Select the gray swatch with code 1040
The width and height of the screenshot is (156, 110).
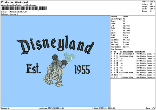pyautogui.click(x=118, y=61)
